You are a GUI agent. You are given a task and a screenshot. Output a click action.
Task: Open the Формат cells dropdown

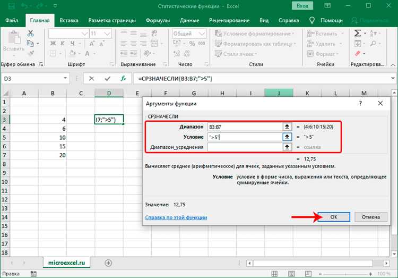[323, 54]
